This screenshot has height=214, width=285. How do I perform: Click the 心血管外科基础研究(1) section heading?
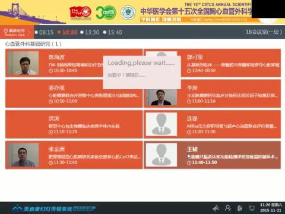coord(33,44)
